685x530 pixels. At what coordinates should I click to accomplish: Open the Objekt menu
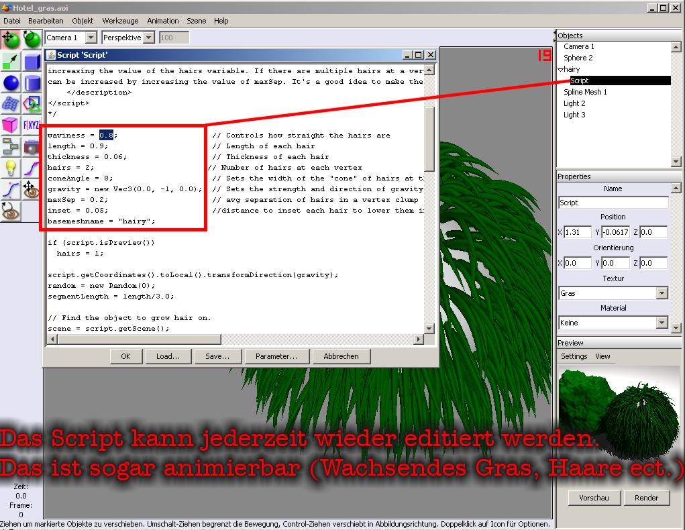pos(83,21)
